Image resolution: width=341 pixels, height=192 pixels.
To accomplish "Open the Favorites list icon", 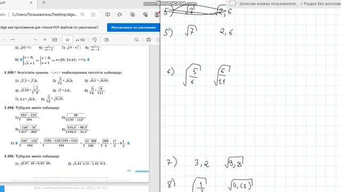I will click(119, 14).
